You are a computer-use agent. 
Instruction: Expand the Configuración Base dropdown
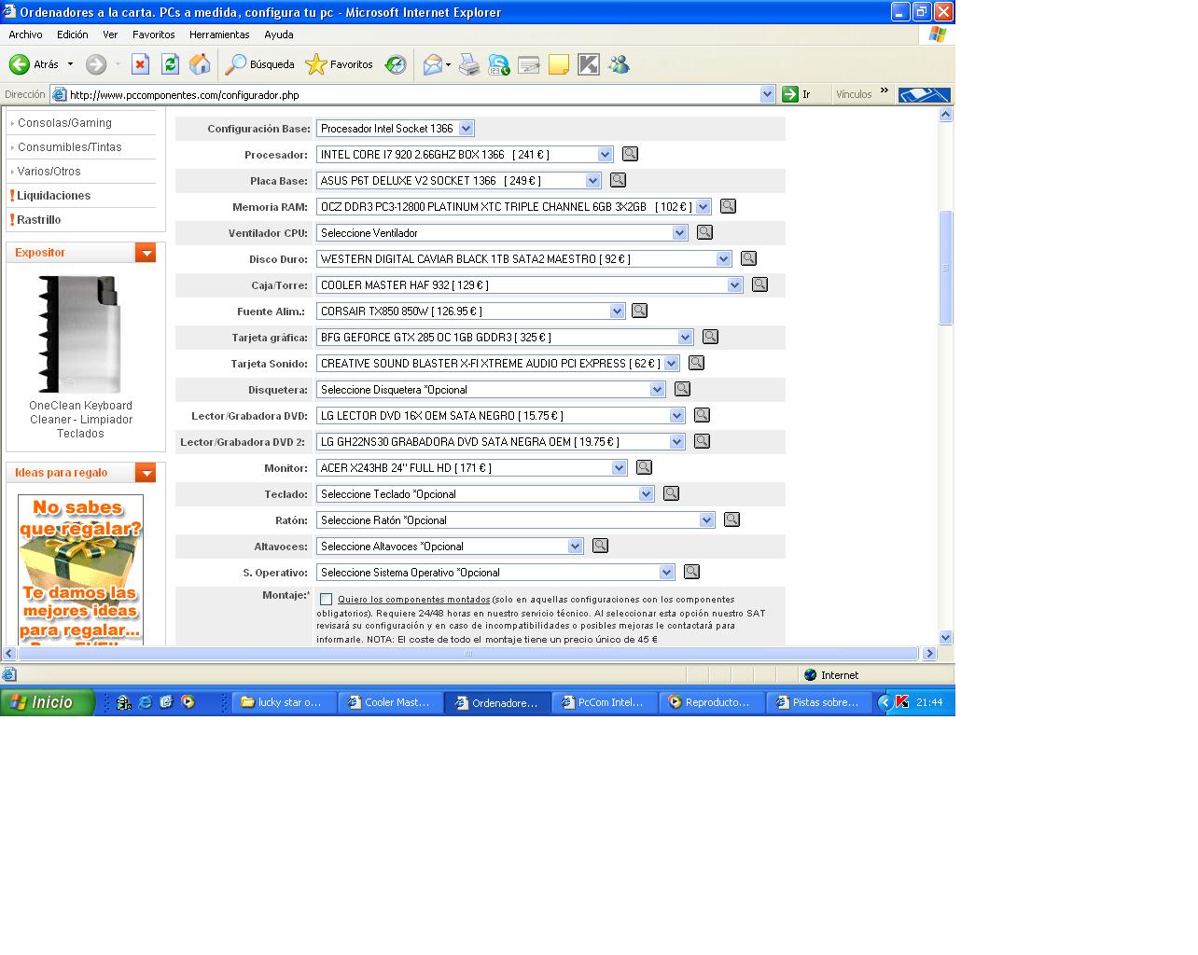467,129
